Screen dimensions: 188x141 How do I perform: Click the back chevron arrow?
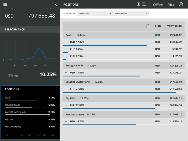56,5
